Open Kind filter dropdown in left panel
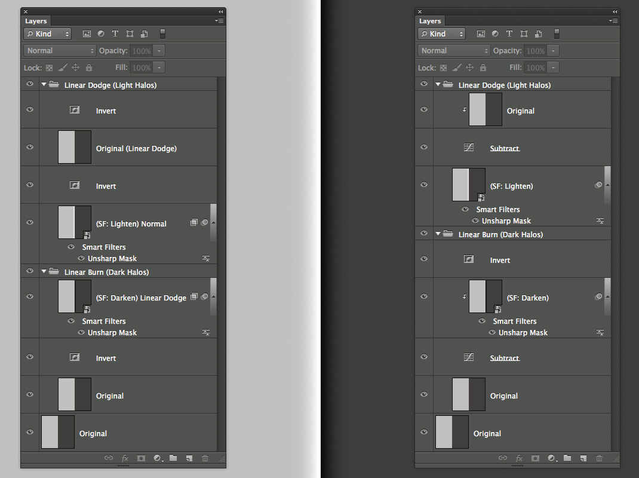 (48, 34)
